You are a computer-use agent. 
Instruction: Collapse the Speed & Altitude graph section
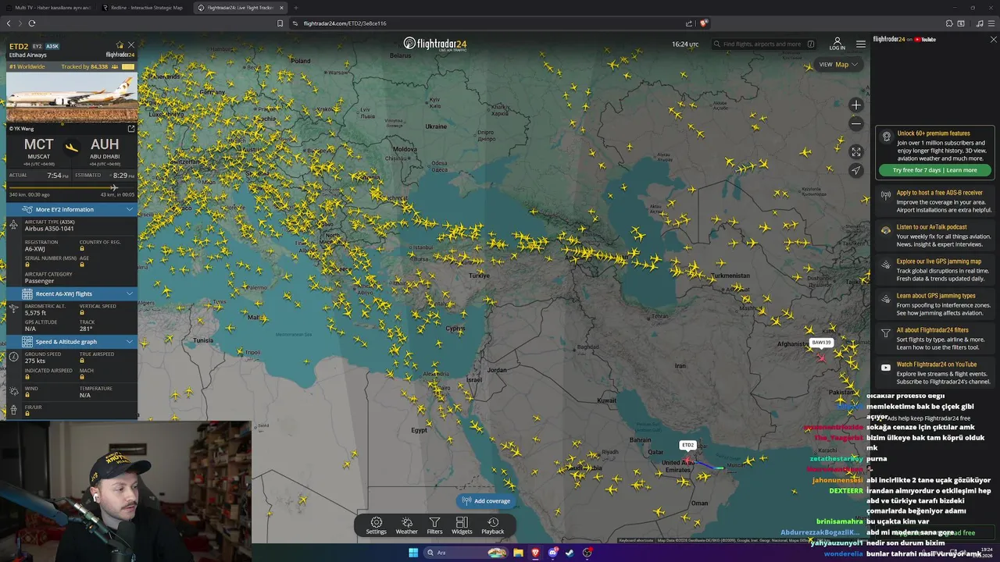(x=72, y=341)
